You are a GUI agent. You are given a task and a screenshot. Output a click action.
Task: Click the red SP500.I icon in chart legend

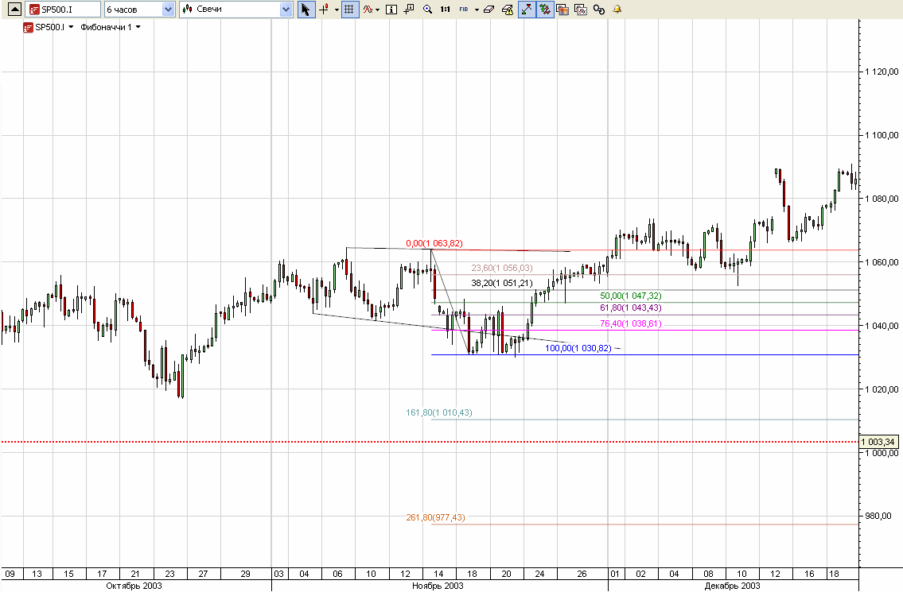click(x=28, y=27)
